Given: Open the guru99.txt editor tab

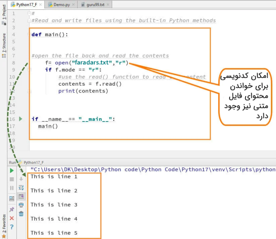Looking at the screenshot, I should [93, 4].
